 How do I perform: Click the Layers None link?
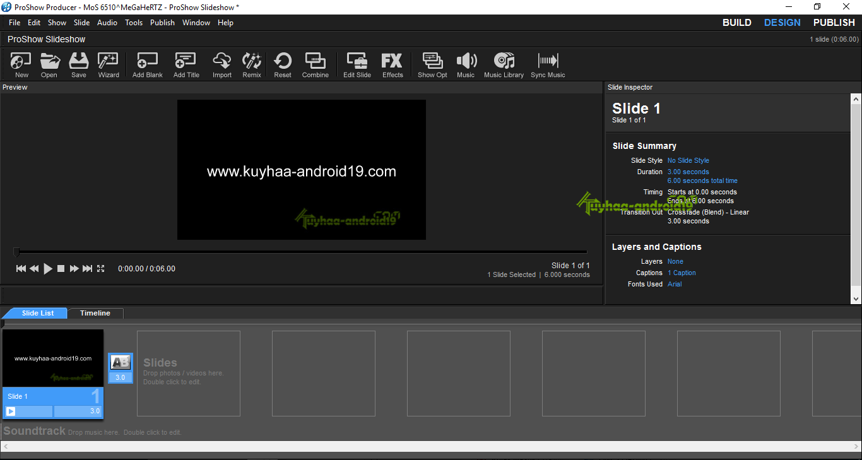click(x=675, y=261)
